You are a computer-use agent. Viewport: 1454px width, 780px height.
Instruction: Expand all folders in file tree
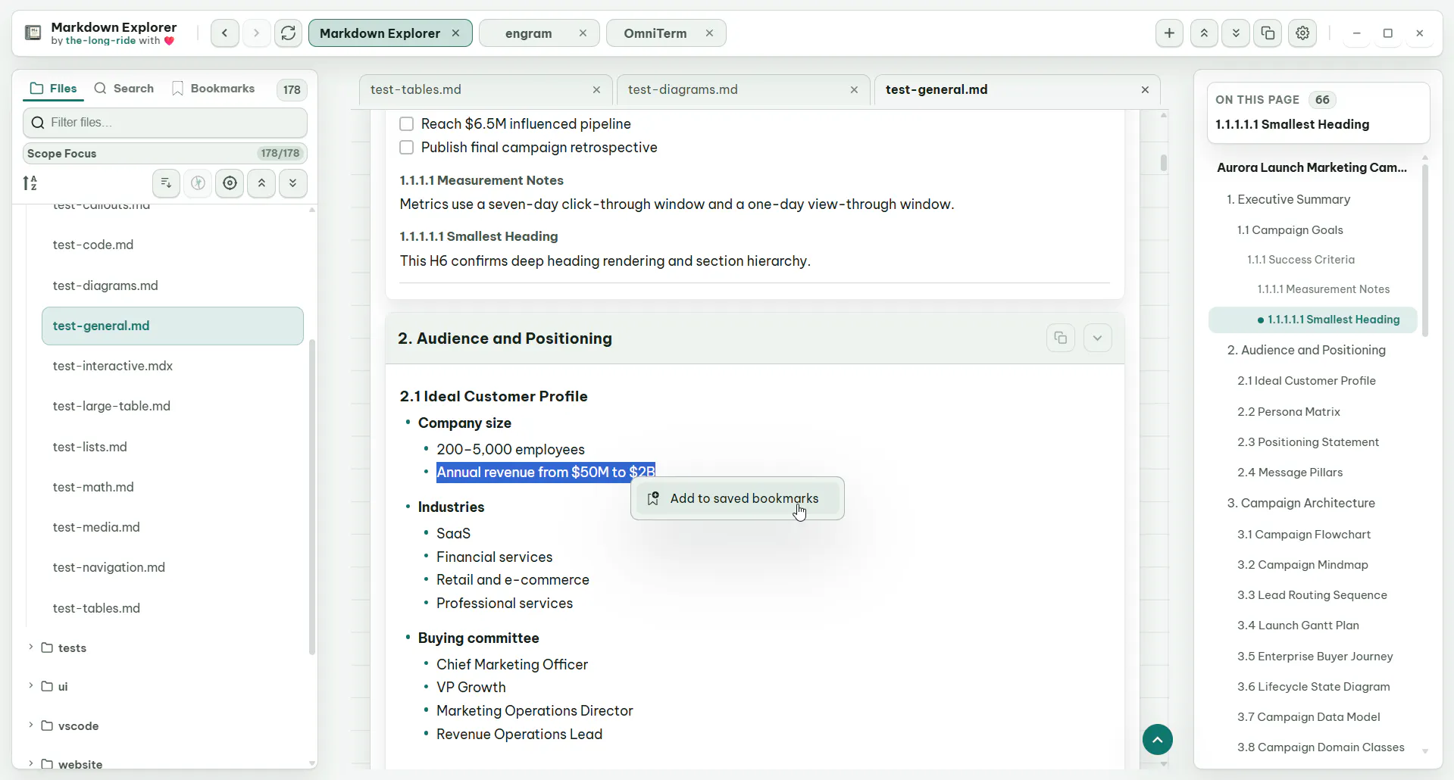click(292, 183)
